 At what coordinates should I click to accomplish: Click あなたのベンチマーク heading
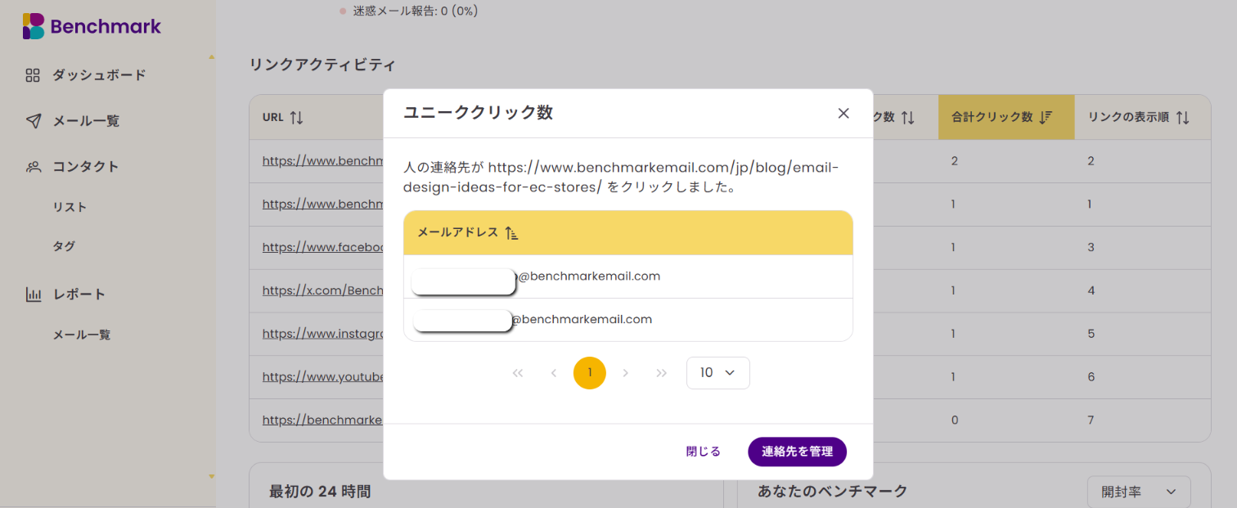pyautogui.click(x=833, y=492)
